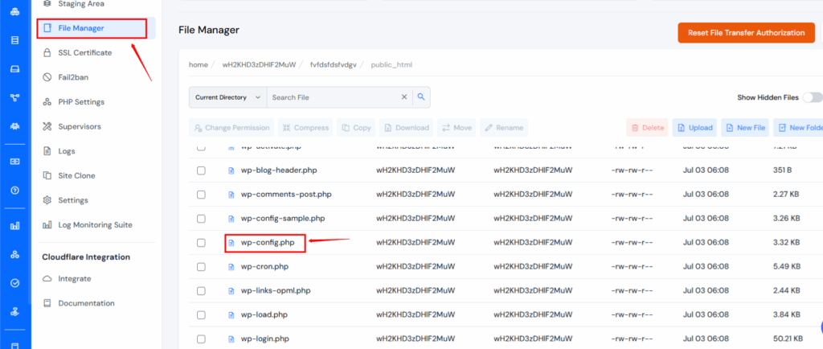
Task: Click the 50.21 KB size value
Action: click(788, 339)
